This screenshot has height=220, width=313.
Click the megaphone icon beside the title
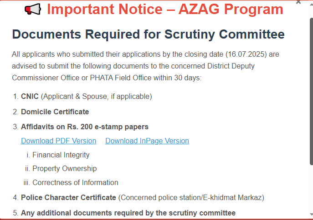click(33, 9)
